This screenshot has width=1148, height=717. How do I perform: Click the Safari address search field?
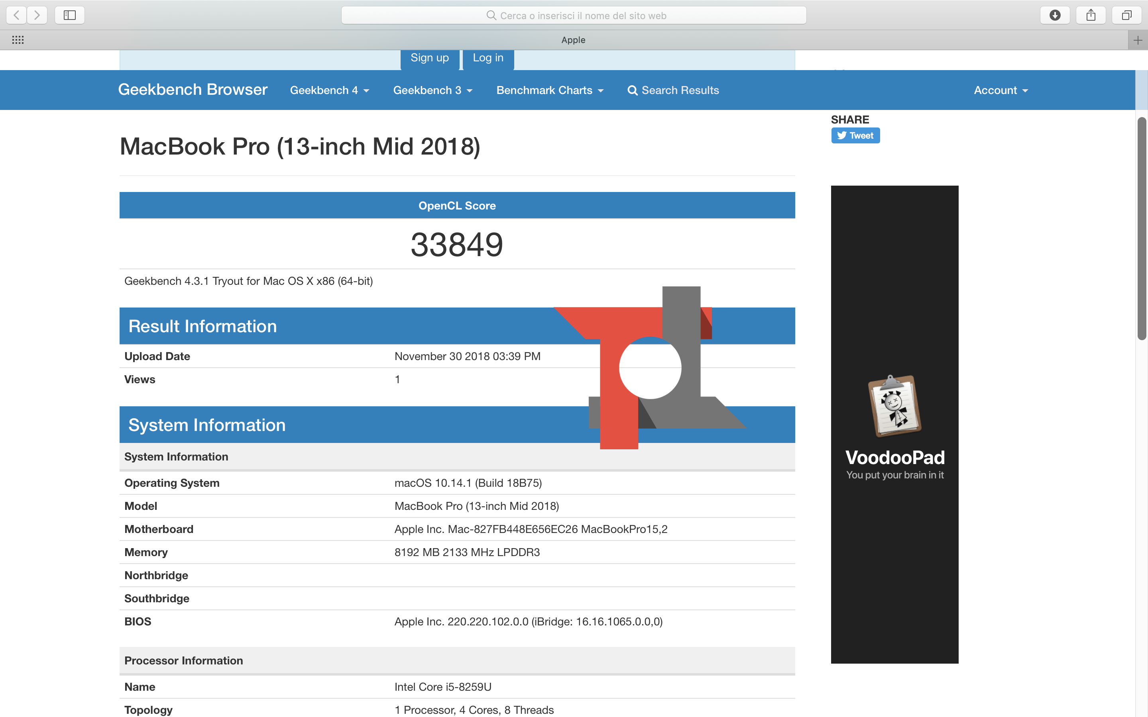(573, 15)
